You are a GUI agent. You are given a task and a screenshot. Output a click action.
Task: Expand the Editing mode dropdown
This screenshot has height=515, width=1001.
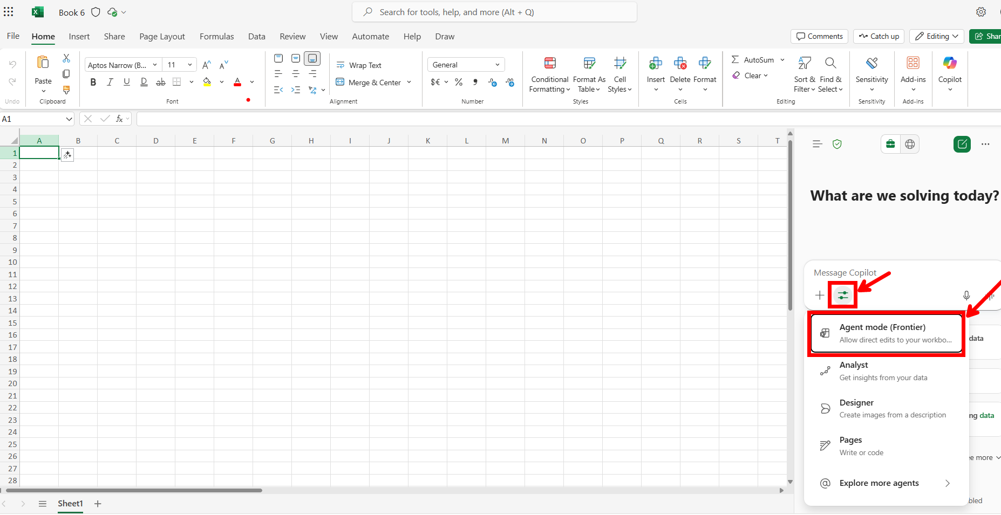coord(936,36)
